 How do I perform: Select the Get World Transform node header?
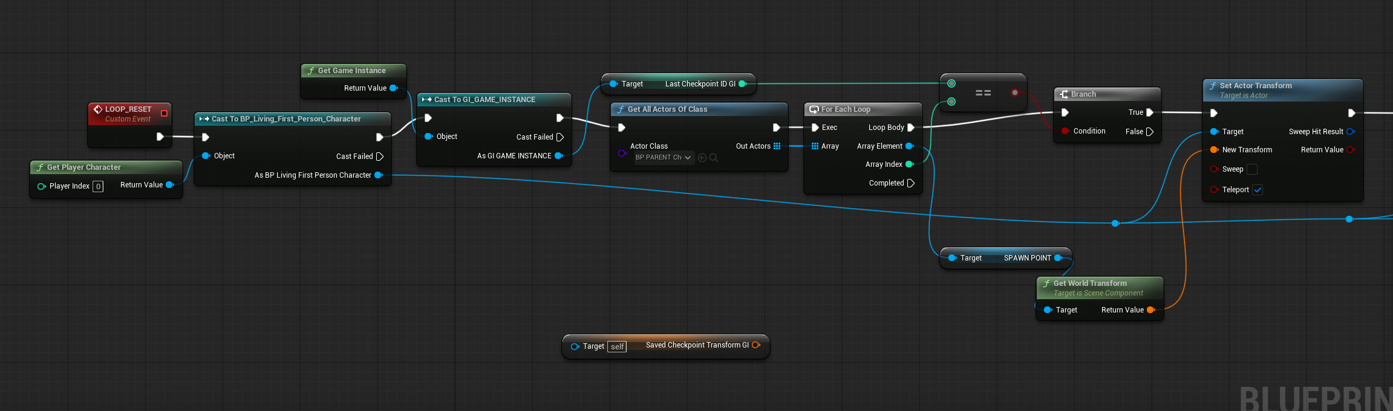(1100, 288)
